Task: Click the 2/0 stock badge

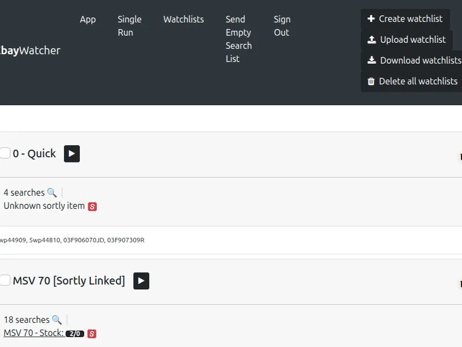Action: click(74, 334)
